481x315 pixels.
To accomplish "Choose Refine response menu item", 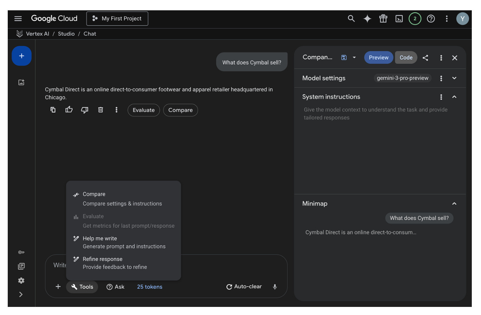I will coord(123,263).
